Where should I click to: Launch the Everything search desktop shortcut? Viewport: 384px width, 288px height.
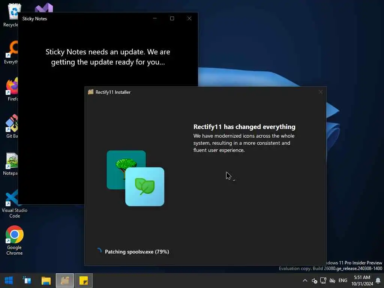click(11, 52)
